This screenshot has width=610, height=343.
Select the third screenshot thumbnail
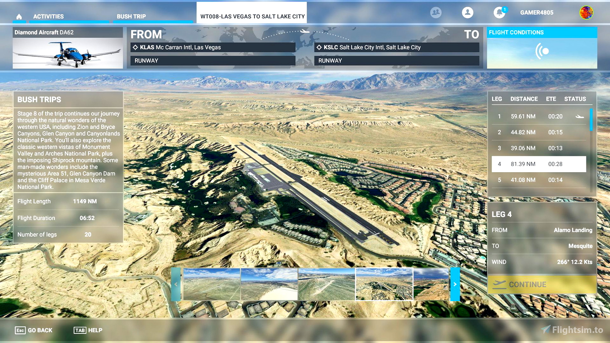(x=326, y=284)
